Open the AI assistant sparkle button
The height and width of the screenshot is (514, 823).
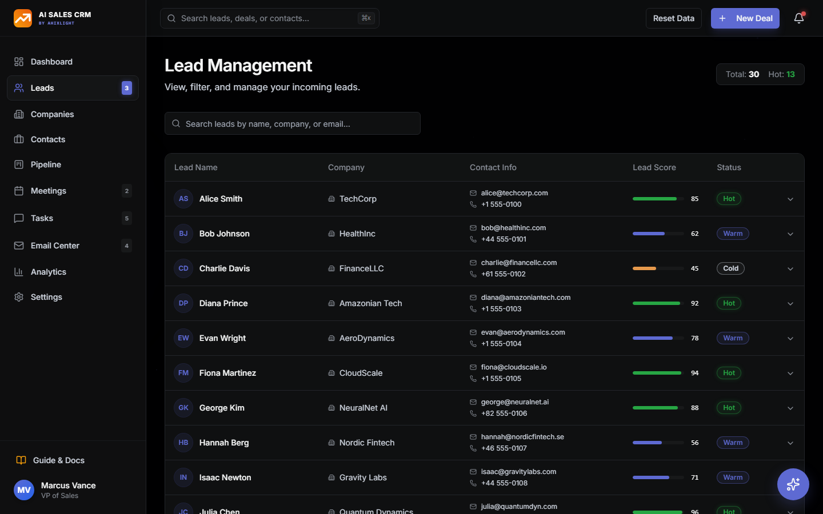tap(793, 484)
